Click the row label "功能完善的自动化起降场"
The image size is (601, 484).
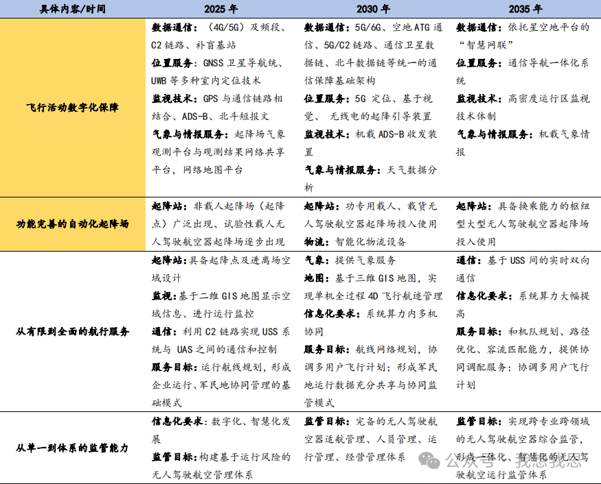click(72, 223)
